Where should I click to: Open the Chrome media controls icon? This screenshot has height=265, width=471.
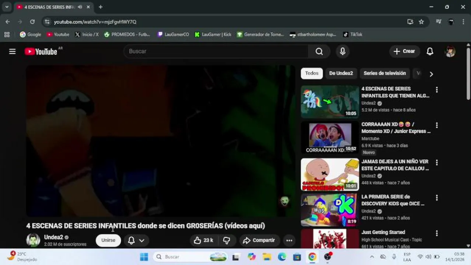click(439, 22)
